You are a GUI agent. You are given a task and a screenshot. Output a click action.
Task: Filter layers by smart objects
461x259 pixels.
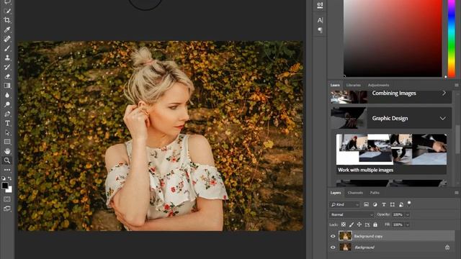click(401, 204)
